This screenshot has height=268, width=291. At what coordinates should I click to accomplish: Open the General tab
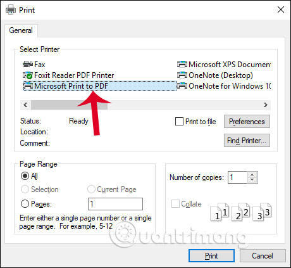click(21, 30)
